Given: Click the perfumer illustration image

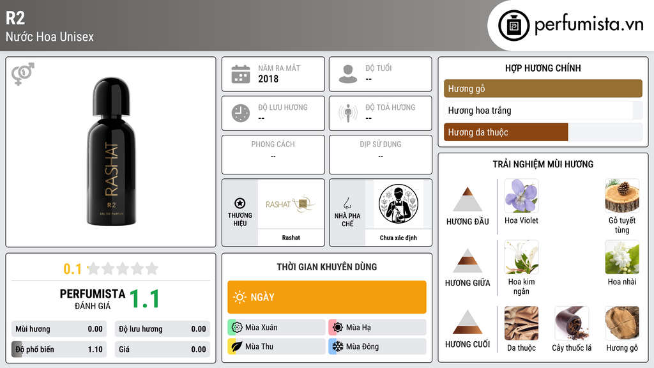Looking at the screenshot, I should click(x=399, y=204).
